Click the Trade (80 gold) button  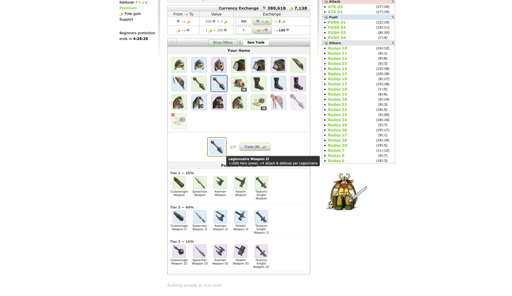255,147
